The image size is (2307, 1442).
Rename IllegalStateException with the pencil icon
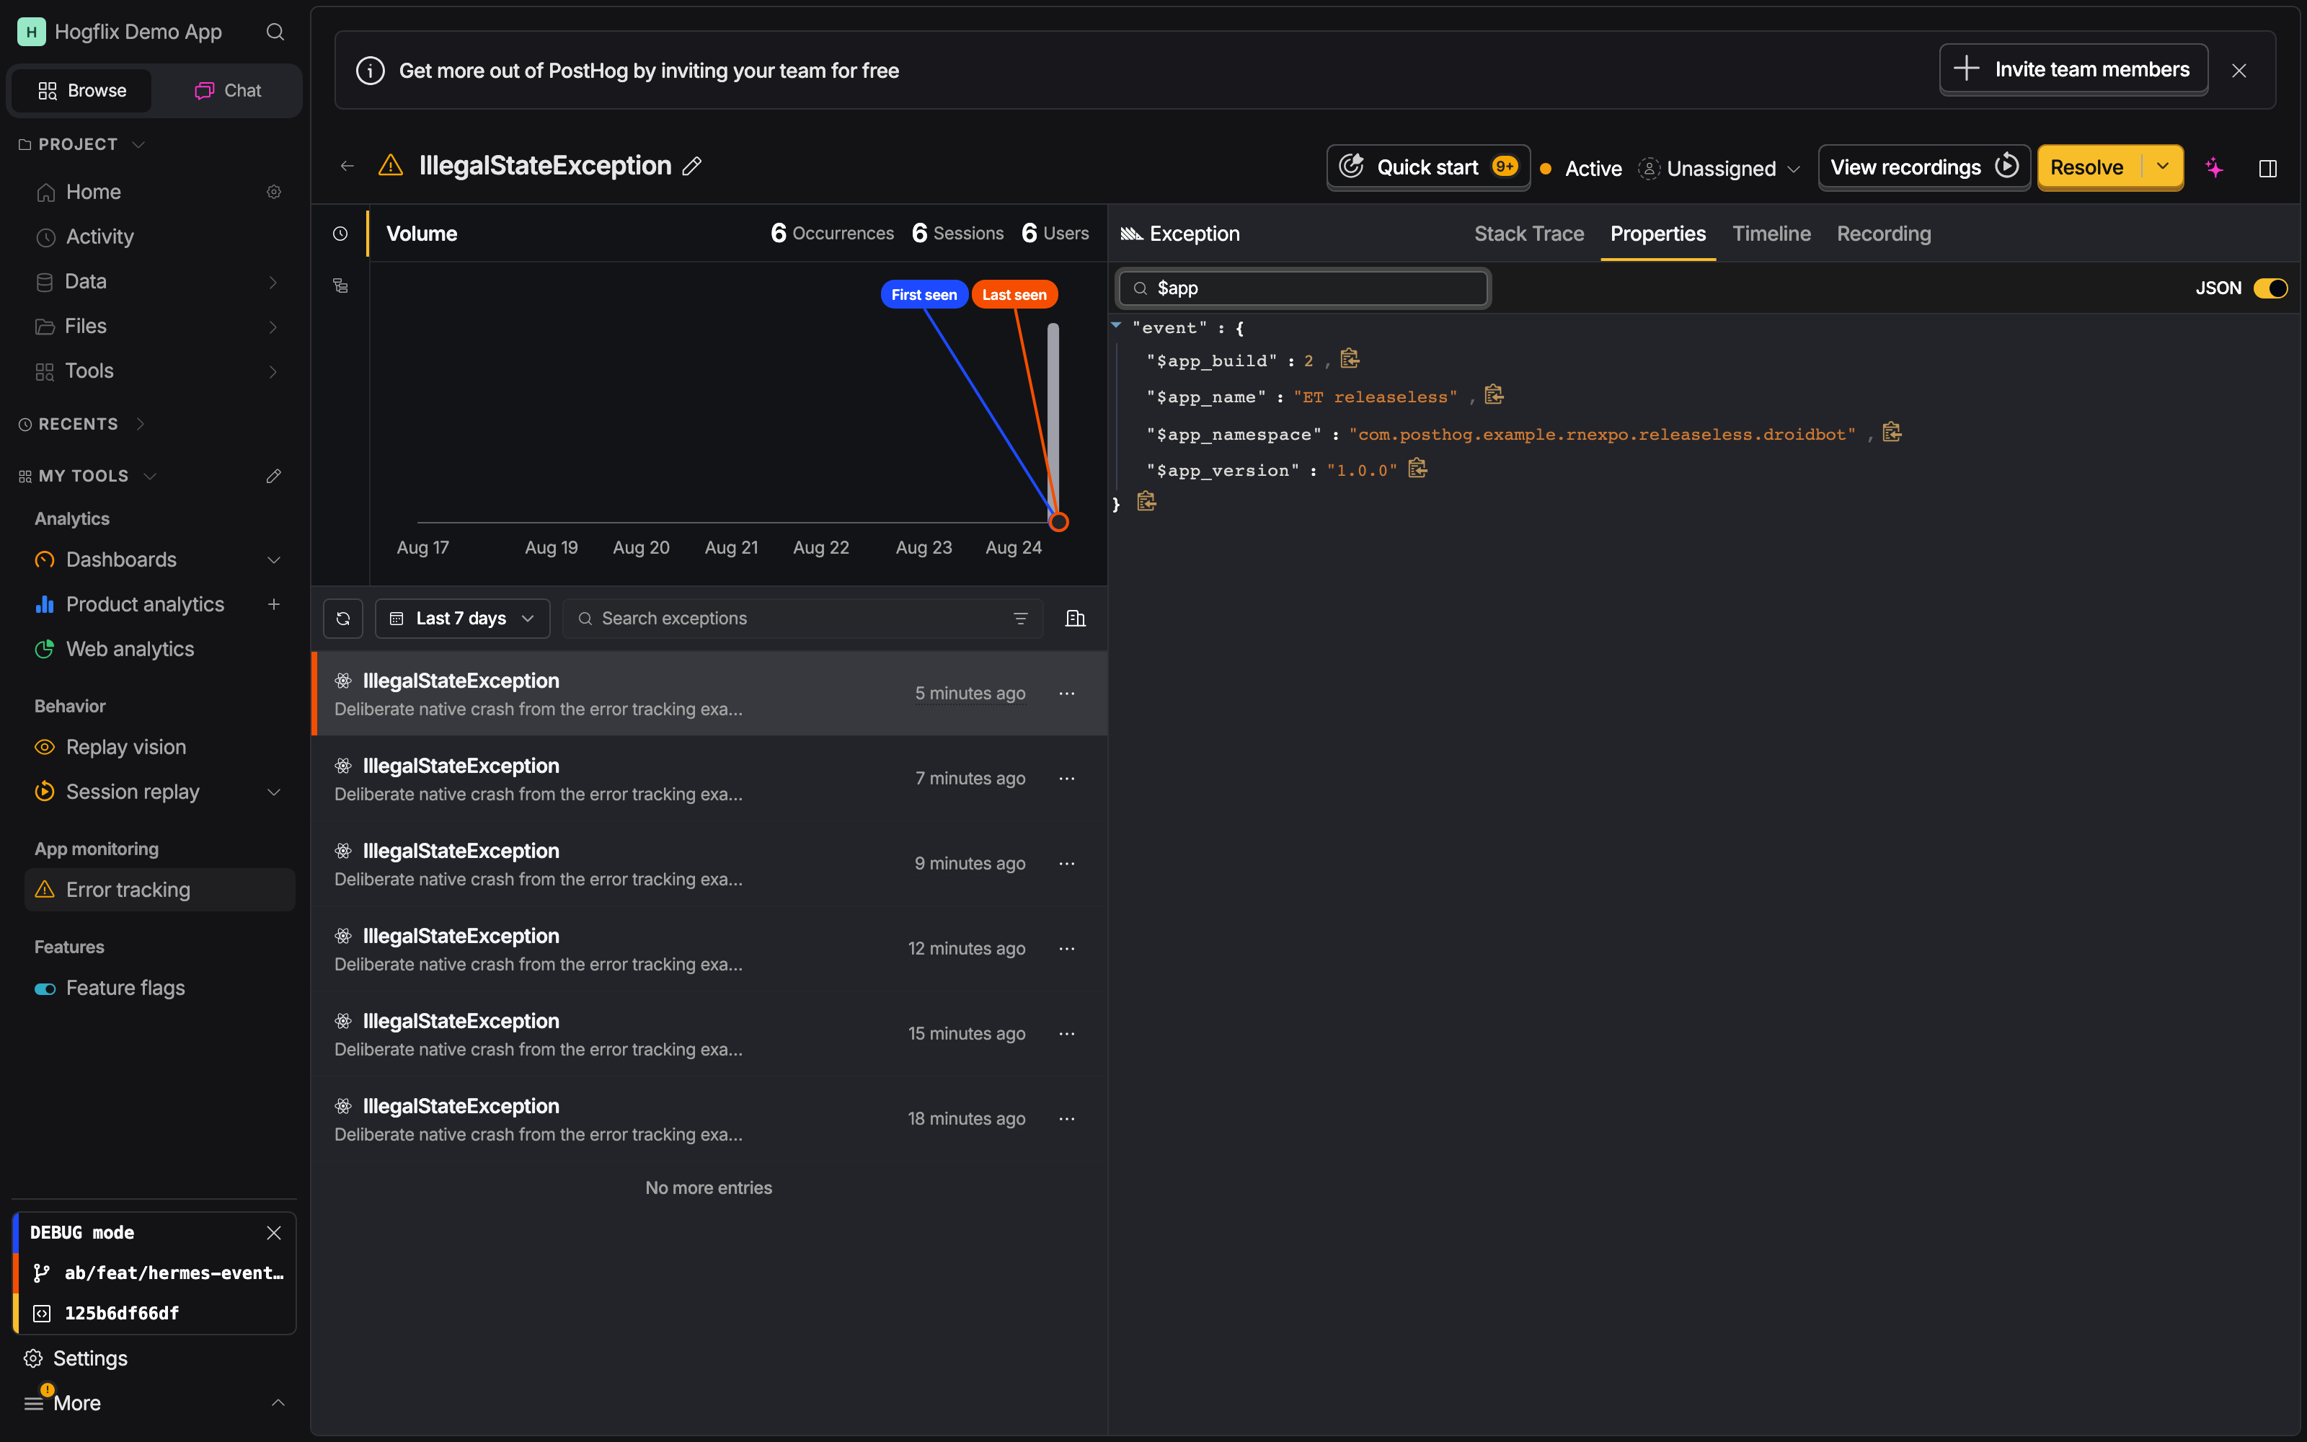(692, 166)
